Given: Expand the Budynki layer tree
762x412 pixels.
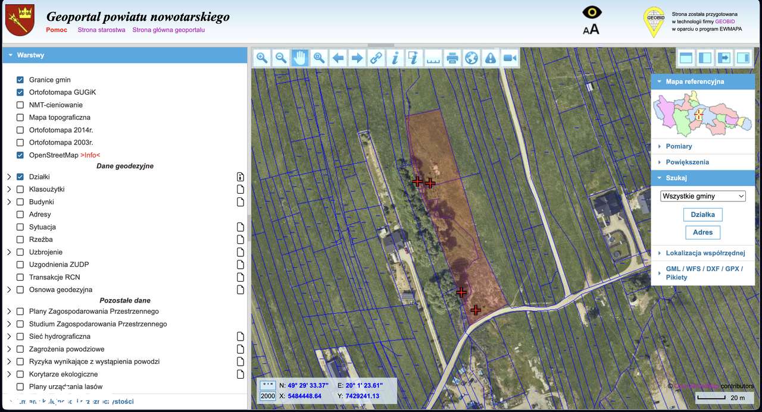Looking at the screenshot, I should click(x=9, y=202).
